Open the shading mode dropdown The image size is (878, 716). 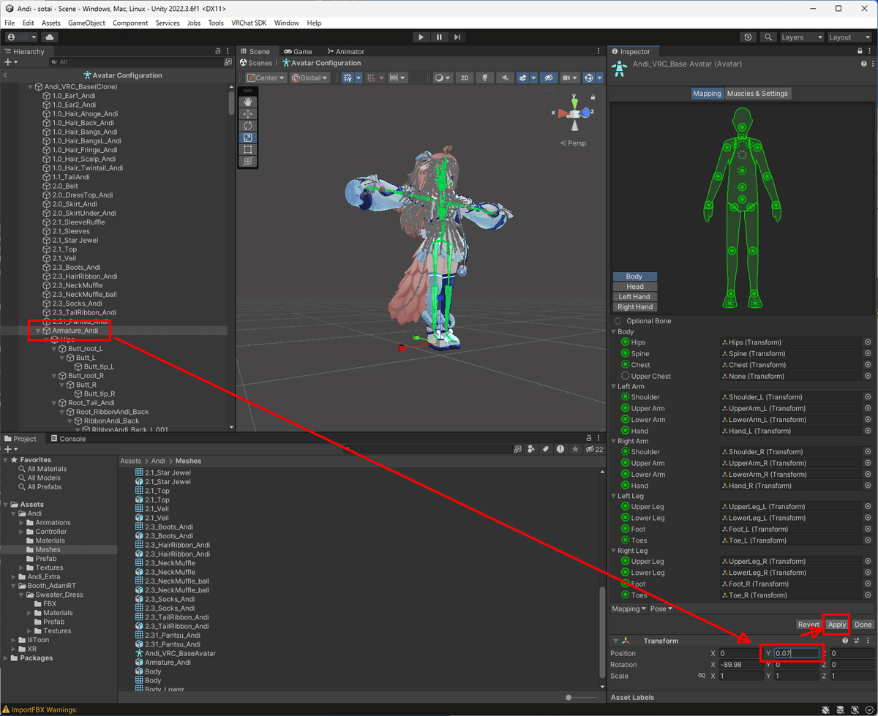click(x=442, y=78)
